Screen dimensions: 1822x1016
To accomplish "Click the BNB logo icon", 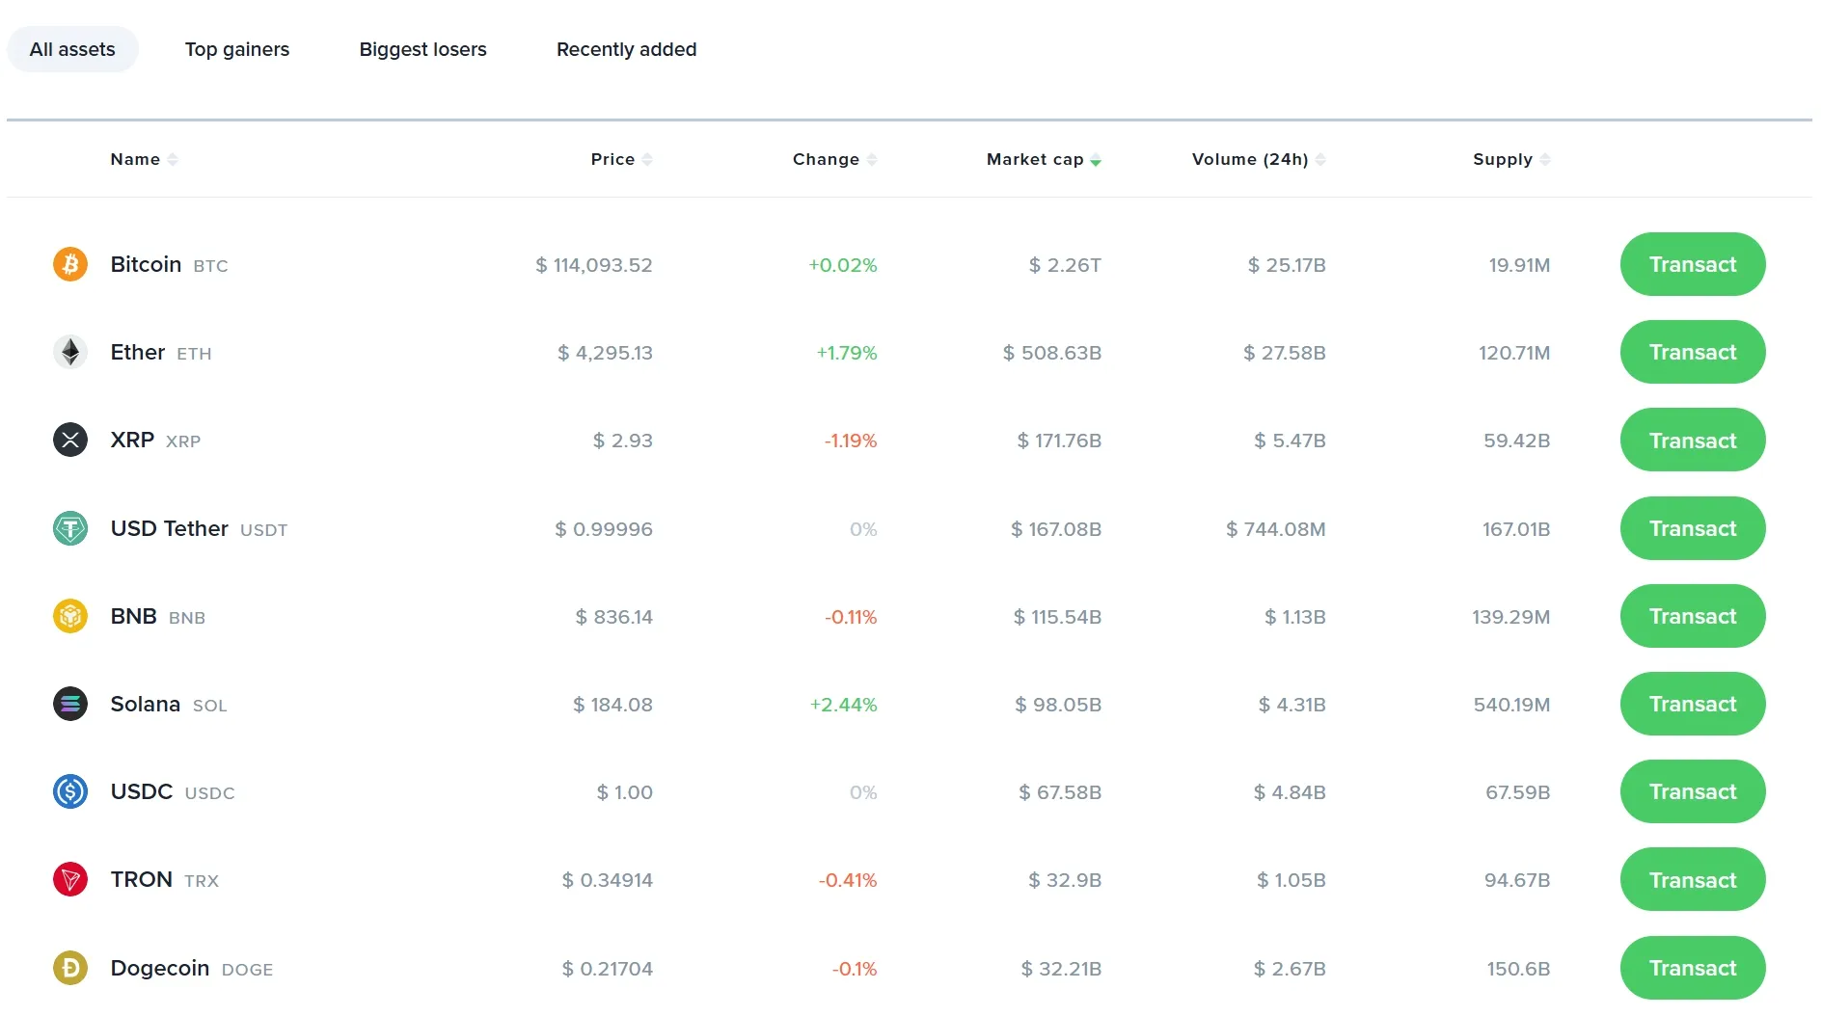I will coord(70,616).
